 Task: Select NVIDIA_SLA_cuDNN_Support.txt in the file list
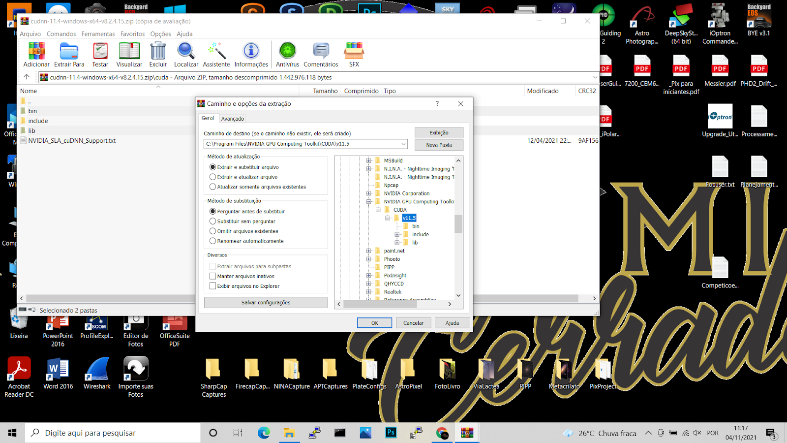point(72,141)
